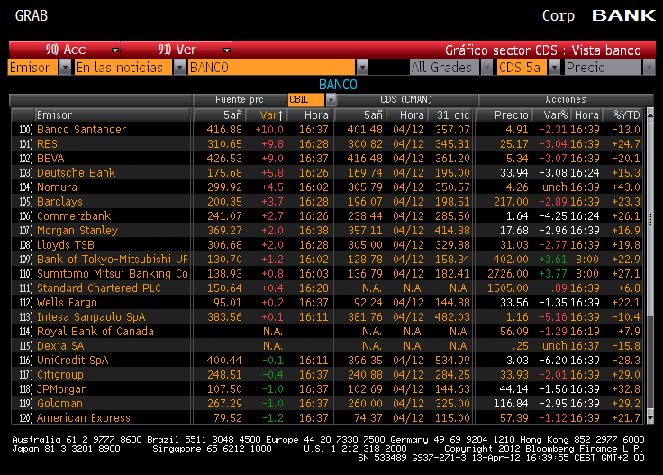Select 119) Goldman issuer
Image resolution: width=663 pixels, height=475 pixels.
click(x=59, y=404)
